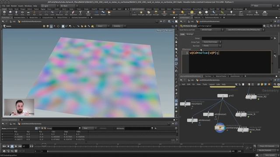Select the Torus shelf tool
The width and height of the screenshot is (280, 157).
tap(22, 13)
